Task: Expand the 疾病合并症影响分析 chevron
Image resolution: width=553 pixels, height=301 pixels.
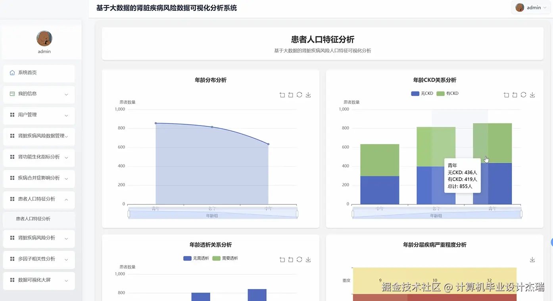Action: pos(66,179)
